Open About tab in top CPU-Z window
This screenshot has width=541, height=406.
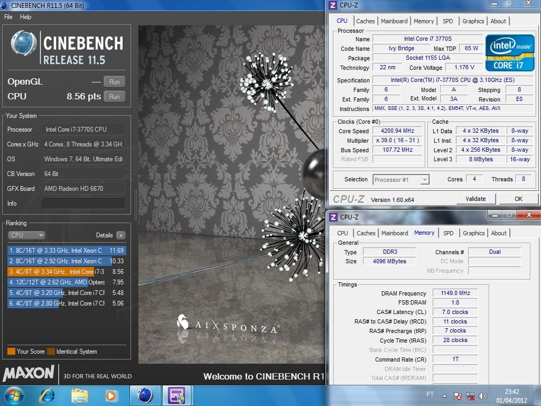click(498, 21)
